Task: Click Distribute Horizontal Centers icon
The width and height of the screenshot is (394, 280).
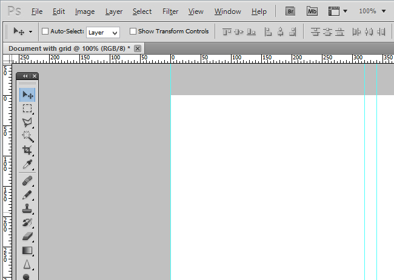Action: 369,32
